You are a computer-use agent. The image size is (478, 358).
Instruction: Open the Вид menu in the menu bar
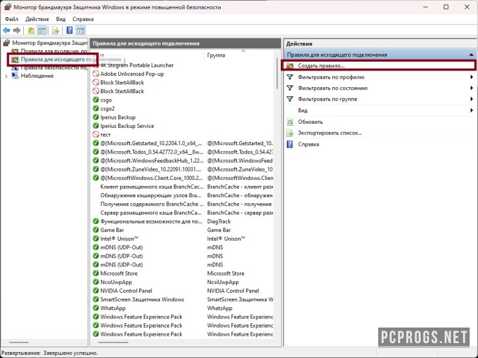tap(61, 19)
